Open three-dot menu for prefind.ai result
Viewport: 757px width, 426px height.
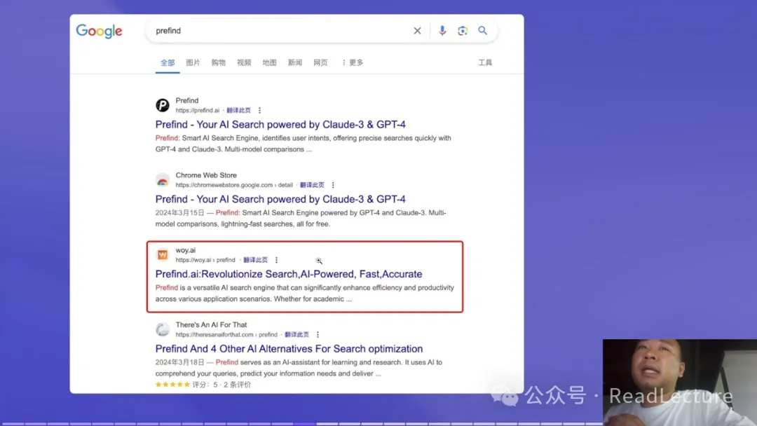click(x=260, y=111)
